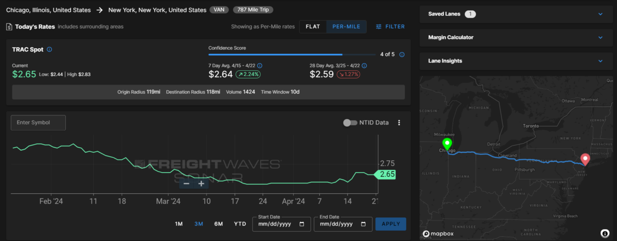The height and width of the screenshot is (241, 617).
Task: Click the FILTER sliders icon
Action: (x=379, y=27)
